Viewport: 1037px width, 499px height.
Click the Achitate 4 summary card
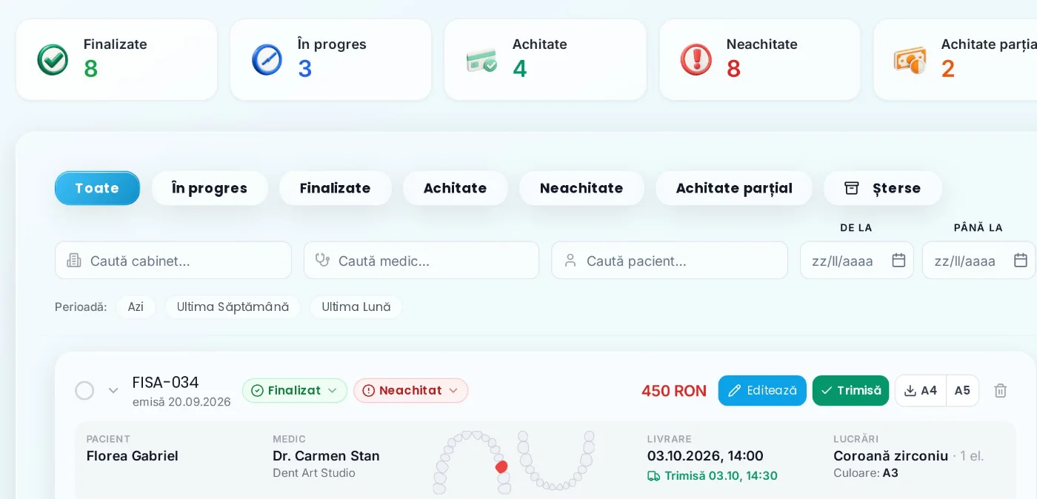click(x=545, y=60)
